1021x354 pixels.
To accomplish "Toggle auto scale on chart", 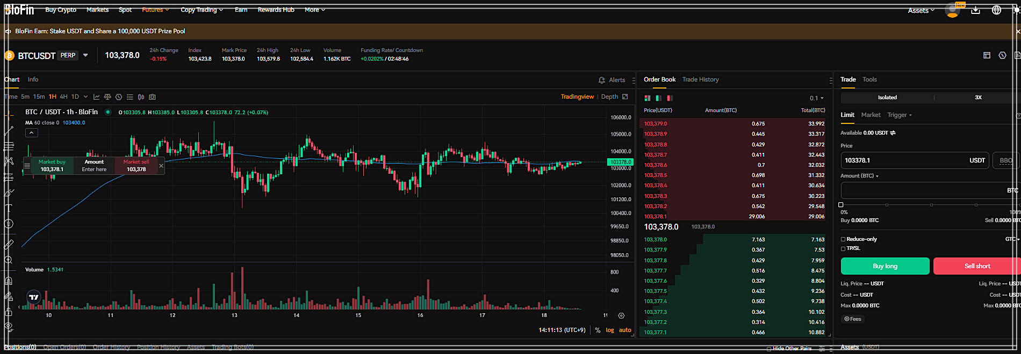I will click(x=625, y=330).
